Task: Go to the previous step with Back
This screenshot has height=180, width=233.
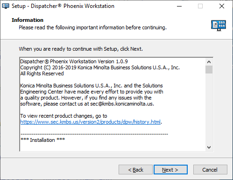Action: click(x=135, y=170)
